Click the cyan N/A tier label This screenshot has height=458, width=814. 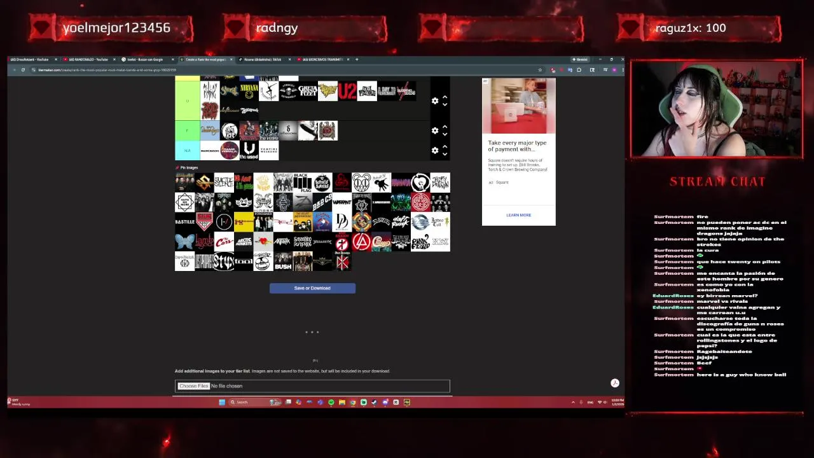tap(187, 150)
